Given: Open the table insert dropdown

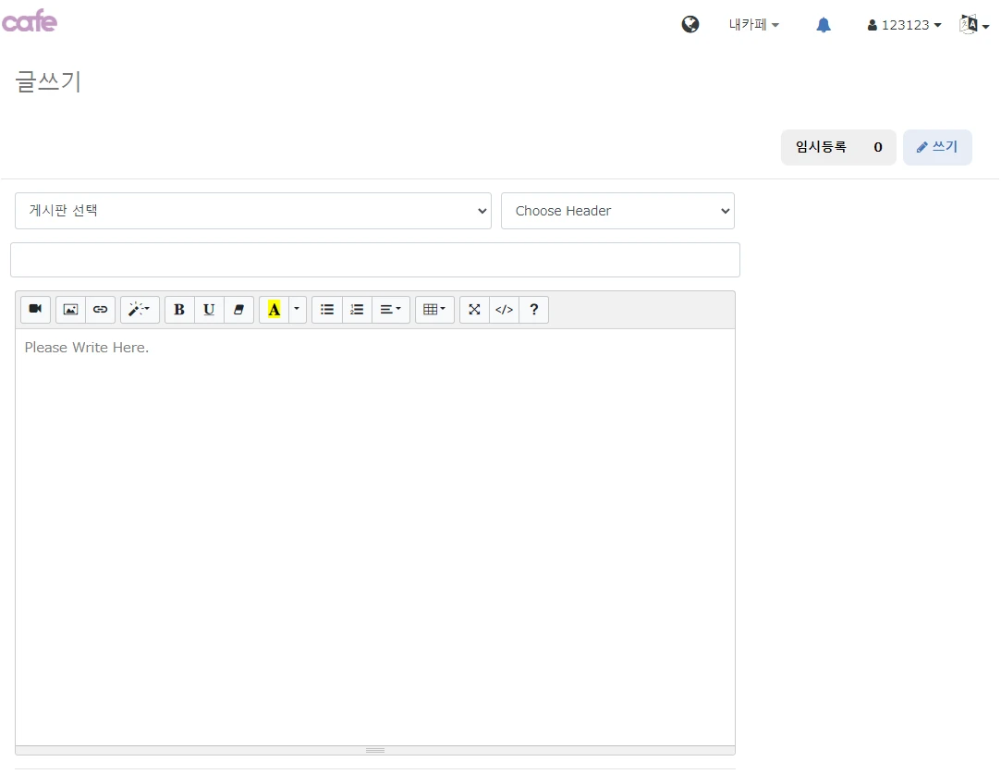Looking at the screenshot, I should [x=434, y=310].
